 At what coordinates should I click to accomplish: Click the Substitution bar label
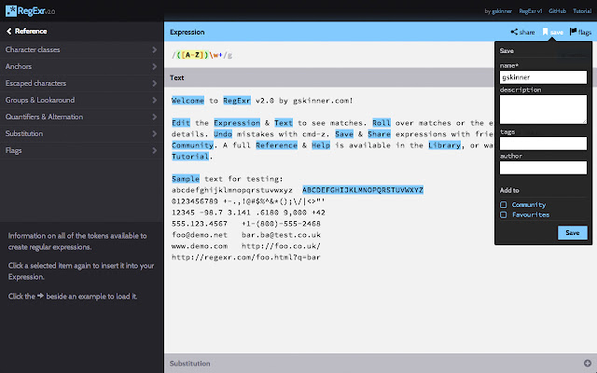[x=189, y=363]
